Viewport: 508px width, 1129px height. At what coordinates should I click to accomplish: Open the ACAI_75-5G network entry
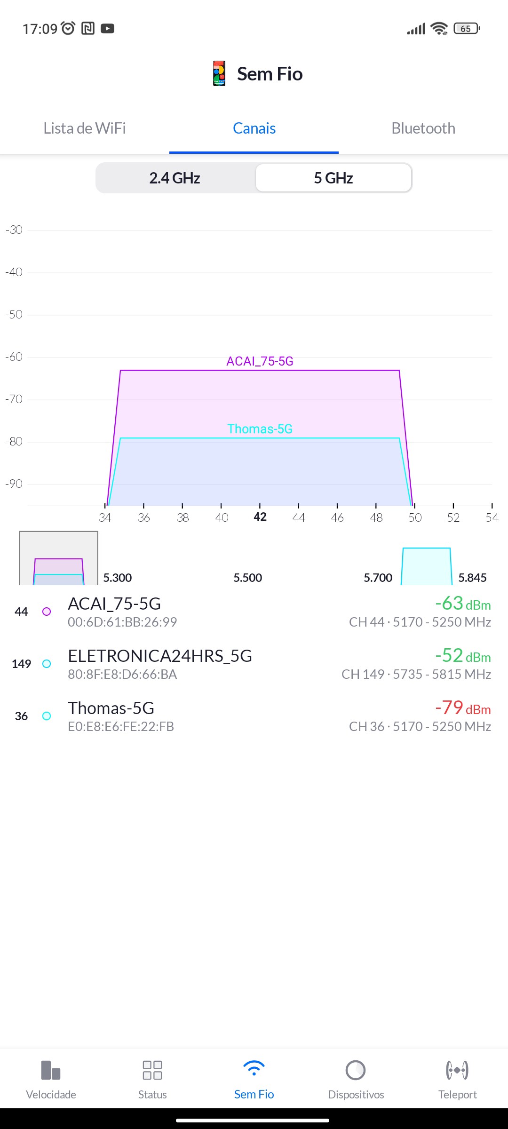click(x=254, y=612)
